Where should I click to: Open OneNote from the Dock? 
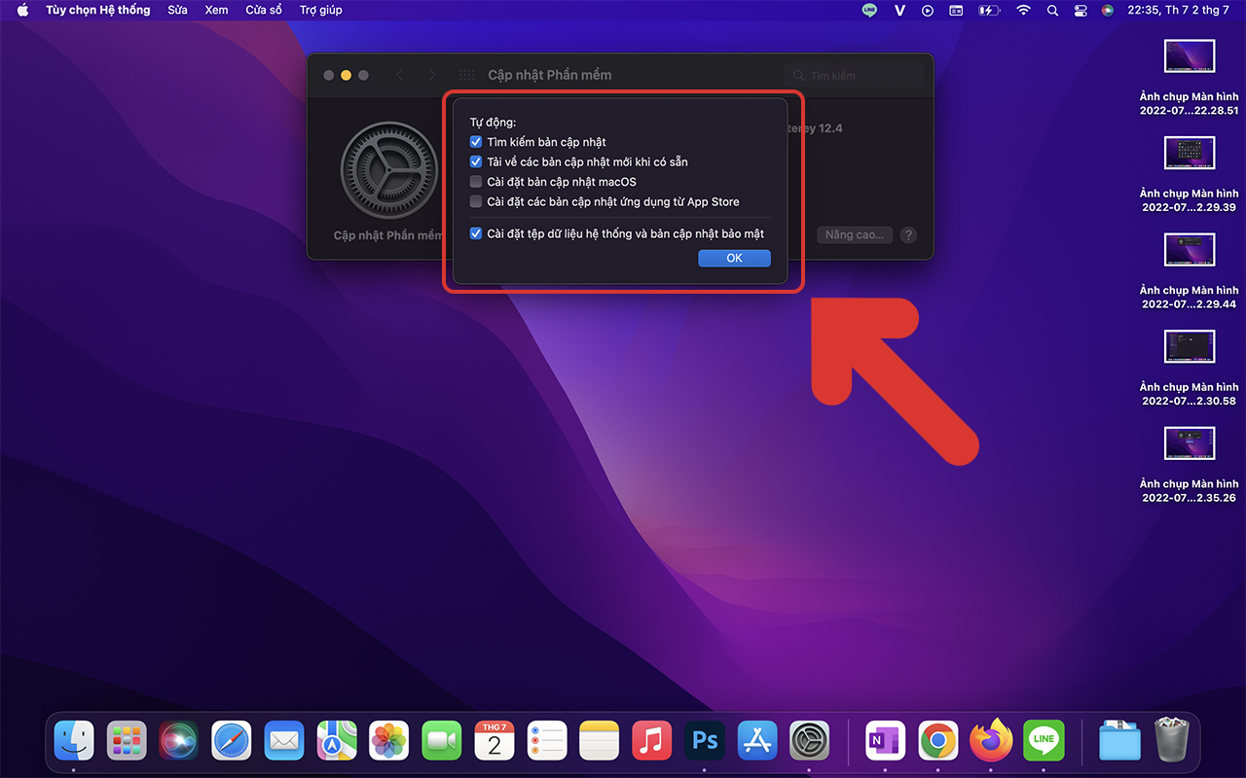coord(886,741)
